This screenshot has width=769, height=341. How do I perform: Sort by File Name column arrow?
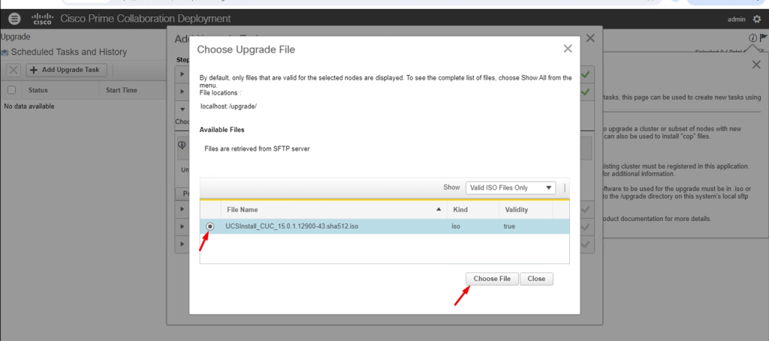pos(439,211)
